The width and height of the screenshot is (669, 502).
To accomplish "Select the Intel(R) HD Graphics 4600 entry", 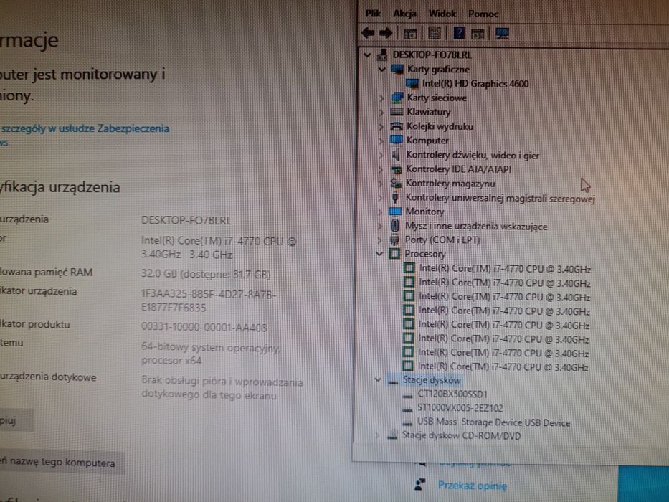I will (475, 84).
